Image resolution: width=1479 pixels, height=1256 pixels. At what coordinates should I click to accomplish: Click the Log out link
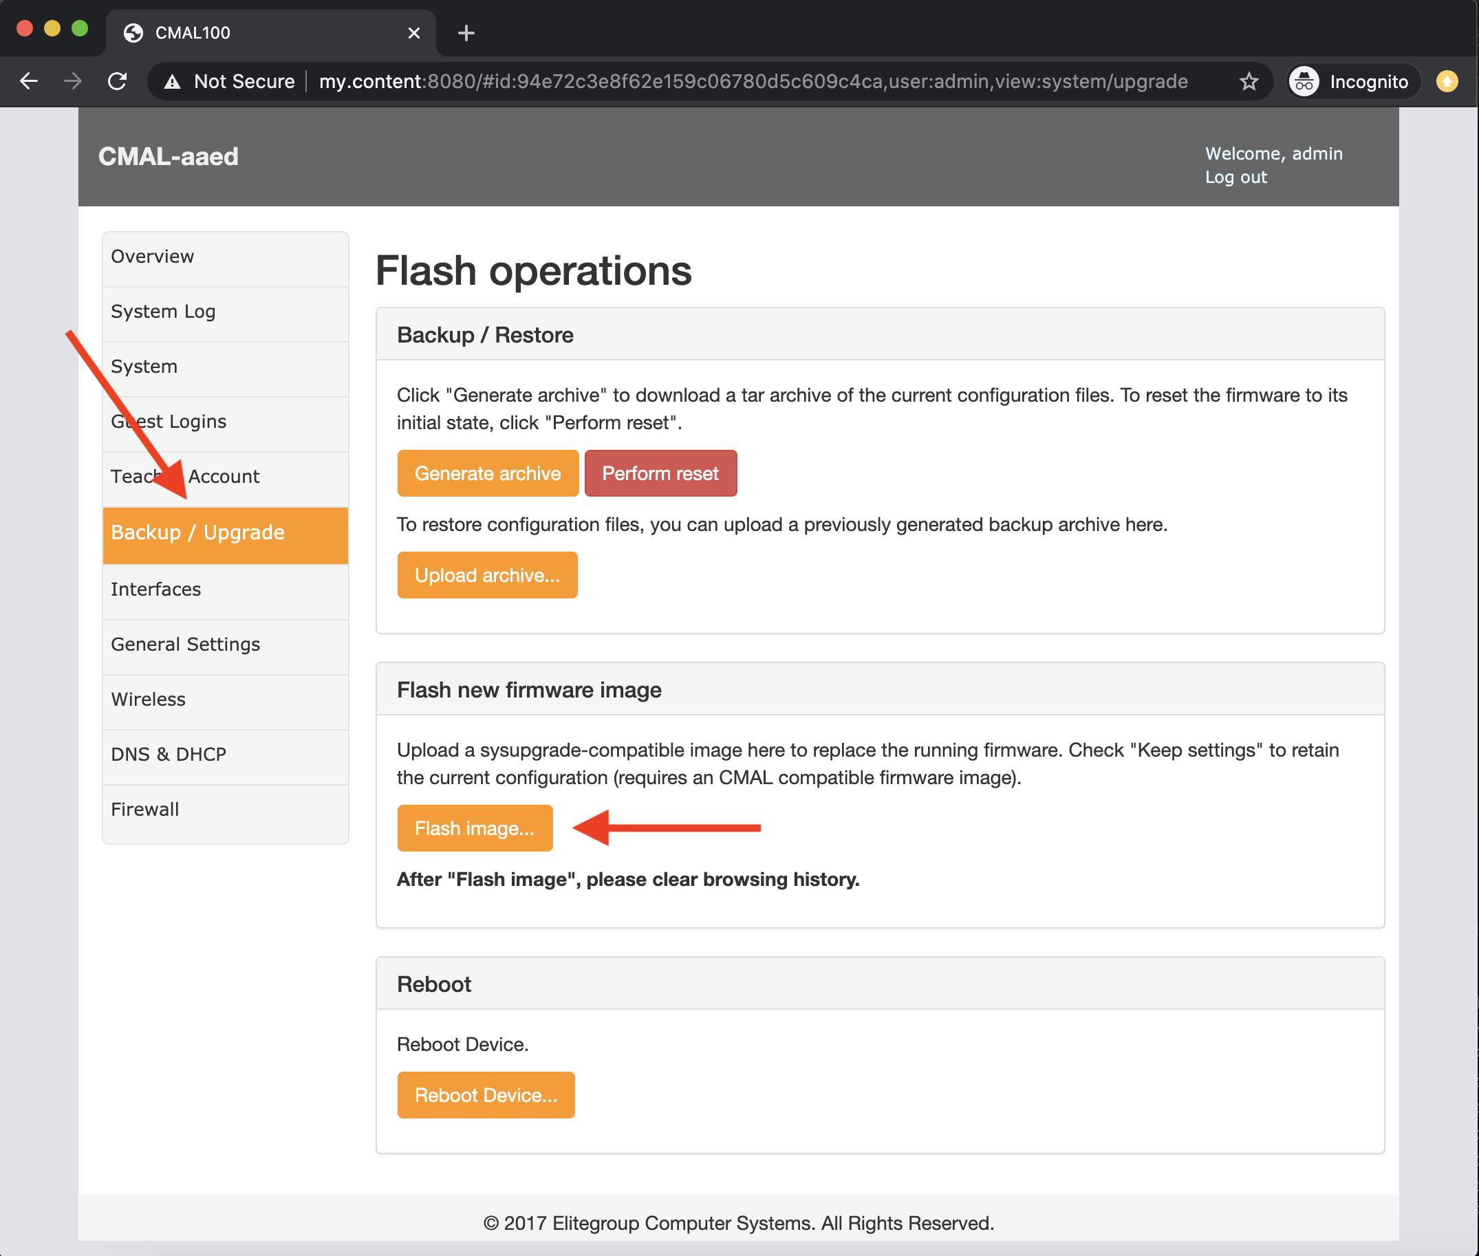[x=1235, y=177]
